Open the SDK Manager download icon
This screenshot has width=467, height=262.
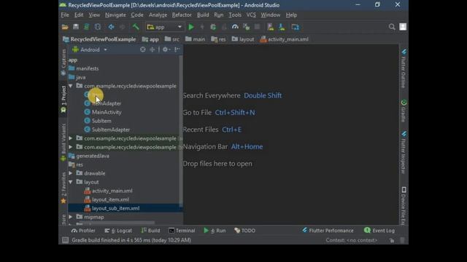click(282, 27)
